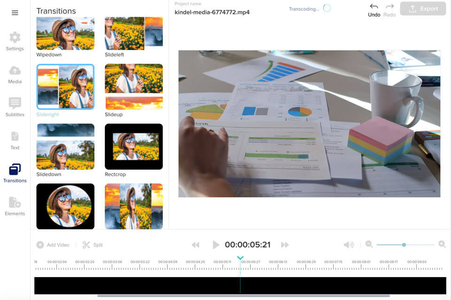
Task: Mute audio with the speaker icon
Action: pyautogui.click(x=349, y=245)
